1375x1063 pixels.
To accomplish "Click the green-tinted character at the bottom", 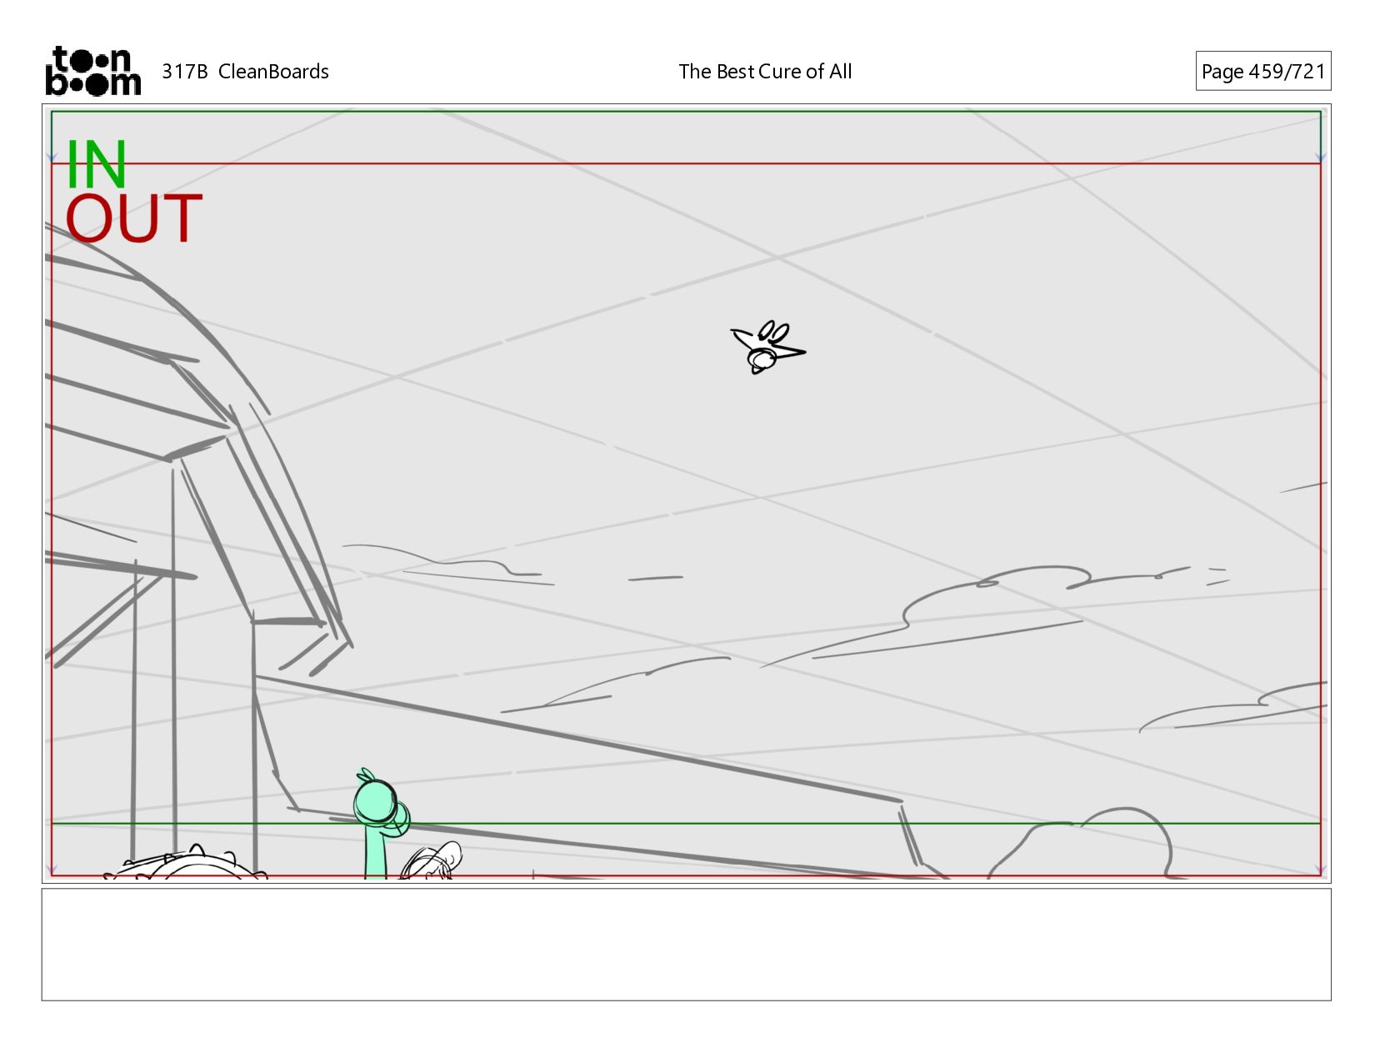I will [381, 824].
